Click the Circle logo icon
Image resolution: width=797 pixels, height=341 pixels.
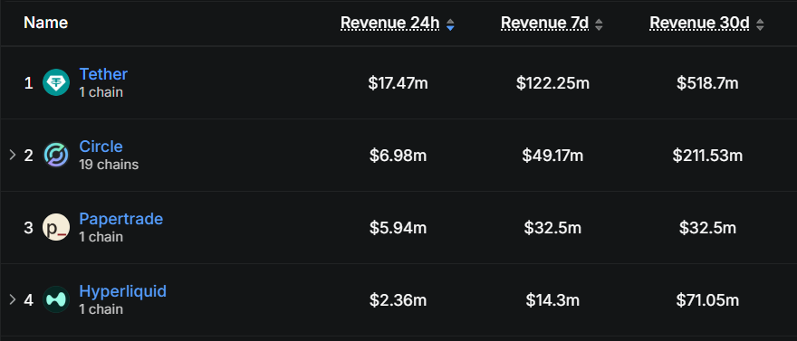tap(56, 155)
